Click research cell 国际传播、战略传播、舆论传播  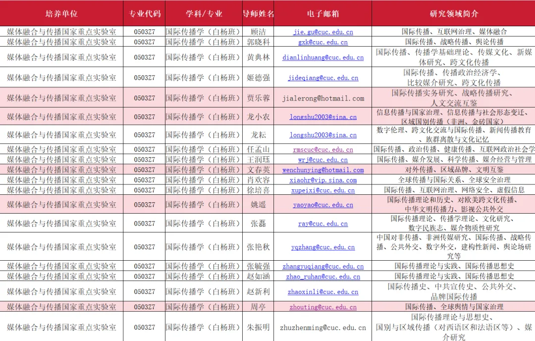(454, 42)
